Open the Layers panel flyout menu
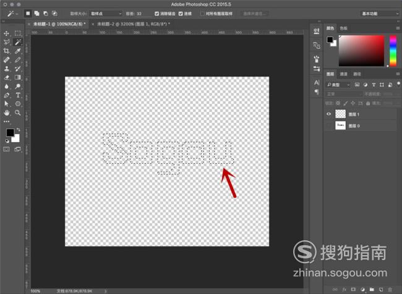This screenshot has width=402, height=294. 398,74
